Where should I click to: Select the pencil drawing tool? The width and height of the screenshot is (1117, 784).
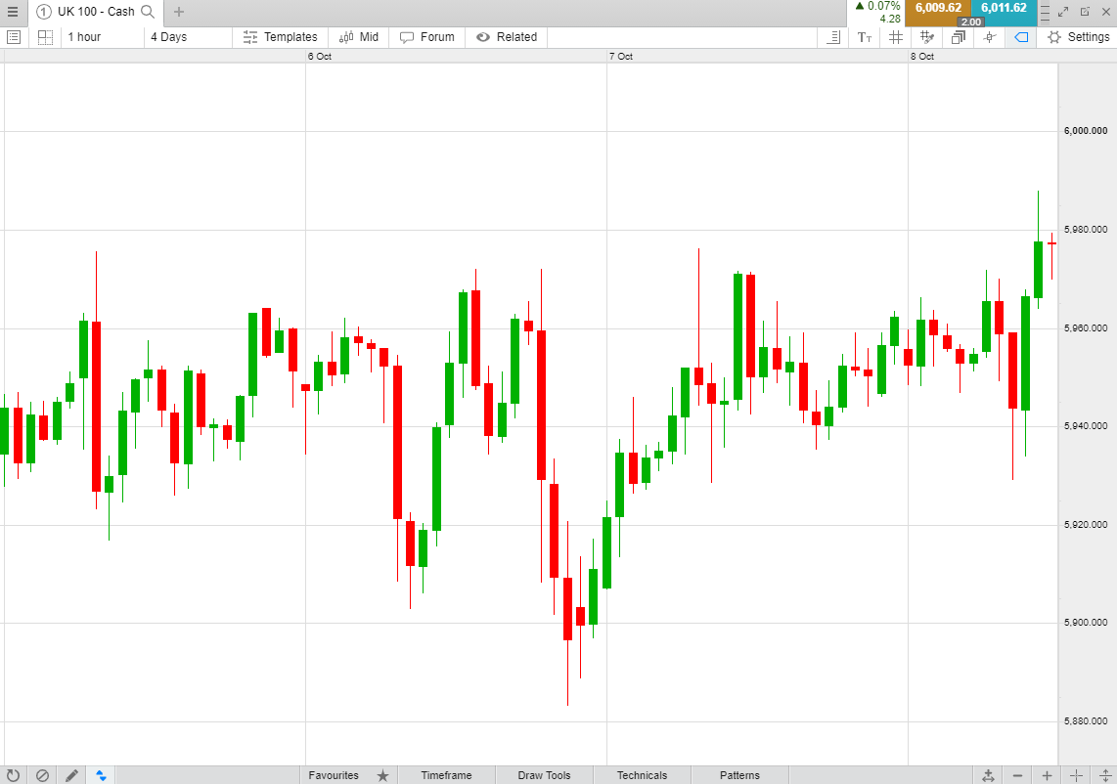[x=71, y=775]
